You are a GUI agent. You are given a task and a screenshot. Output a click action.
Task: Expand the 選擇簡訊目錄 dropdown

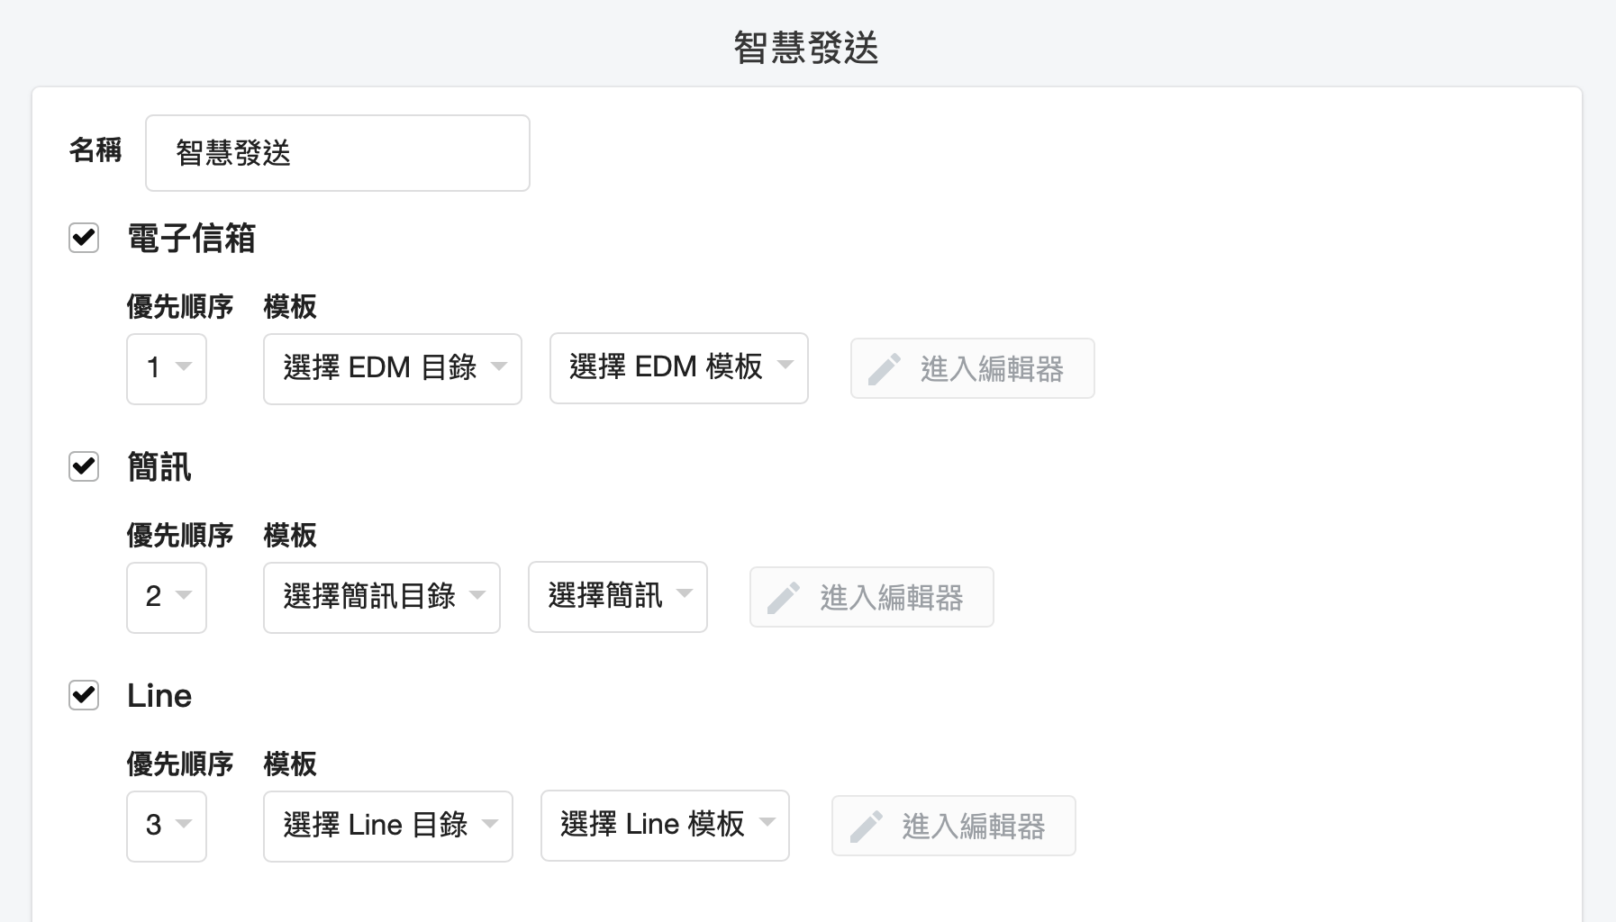381,597
